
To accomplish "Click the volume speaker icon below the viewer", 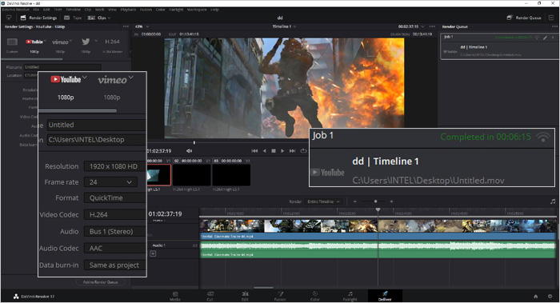I will pos(189,151).
